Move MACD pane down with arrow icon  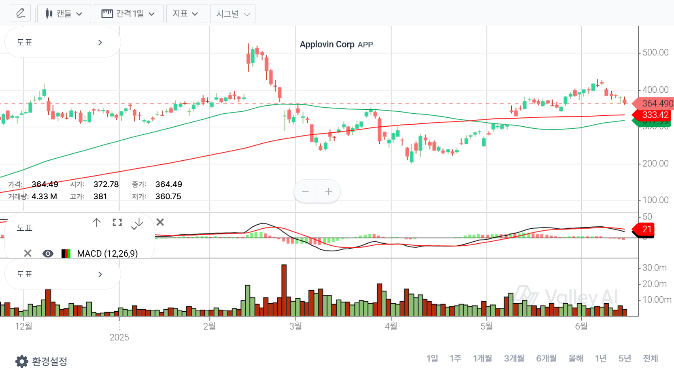coord(138,223)
